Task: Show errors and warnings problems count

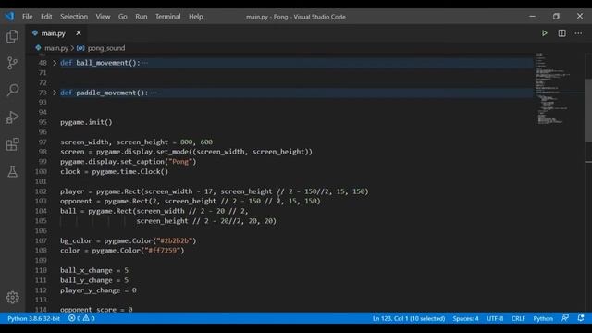Action: point(81,318)
